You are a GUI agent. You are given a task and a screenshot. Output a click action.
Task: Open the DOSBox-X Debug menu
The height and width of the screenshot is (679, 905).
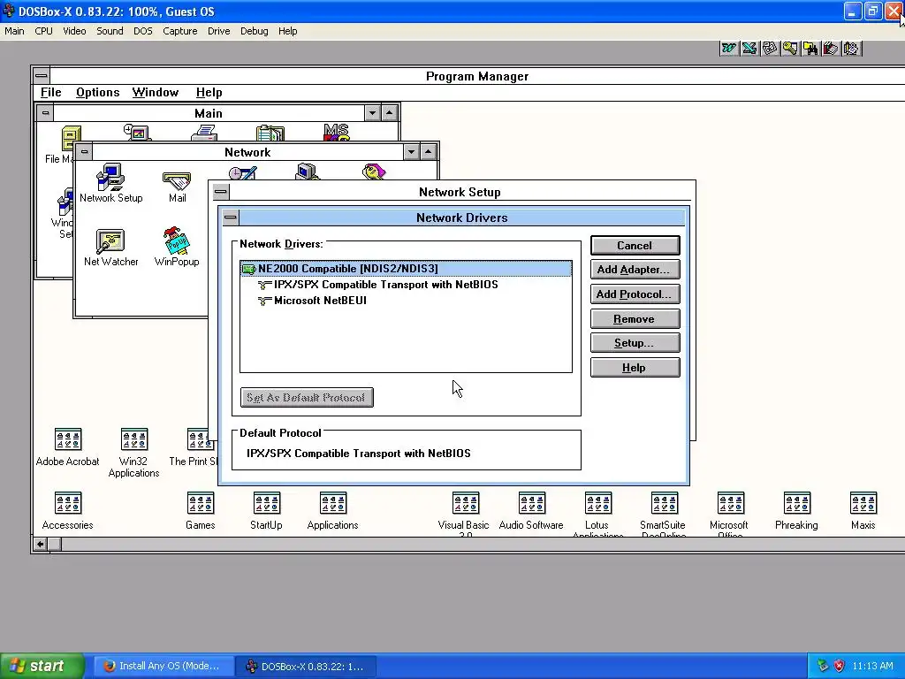pos(254,31)
